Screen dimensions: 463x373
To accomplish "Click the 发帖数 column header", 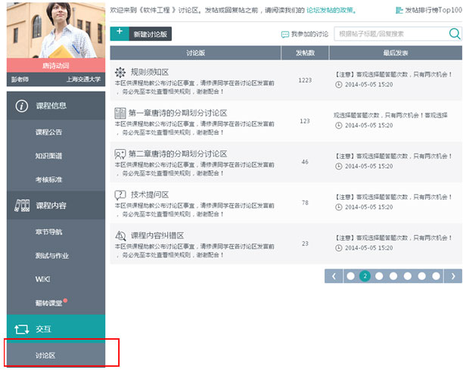I will (305, 53).
